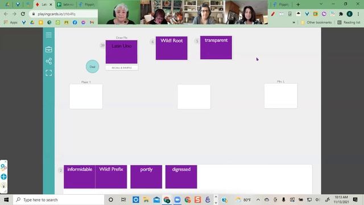Open the profile avatar E

pos(349,14)
